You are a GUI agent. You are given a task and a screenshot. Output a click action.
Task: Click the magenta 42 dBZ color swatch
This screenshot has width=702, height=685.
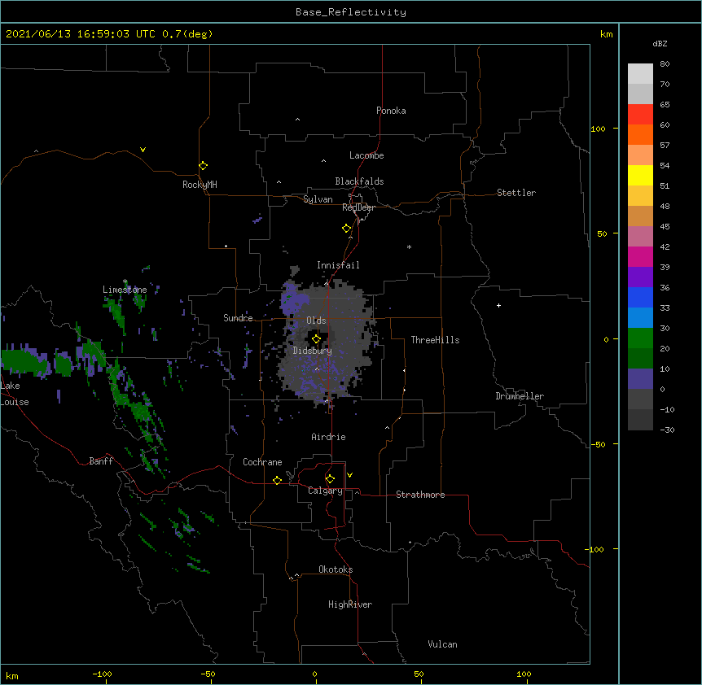(640, 256)
